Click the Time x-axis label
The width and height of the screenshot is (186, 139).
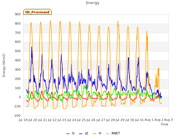point(164,124)
